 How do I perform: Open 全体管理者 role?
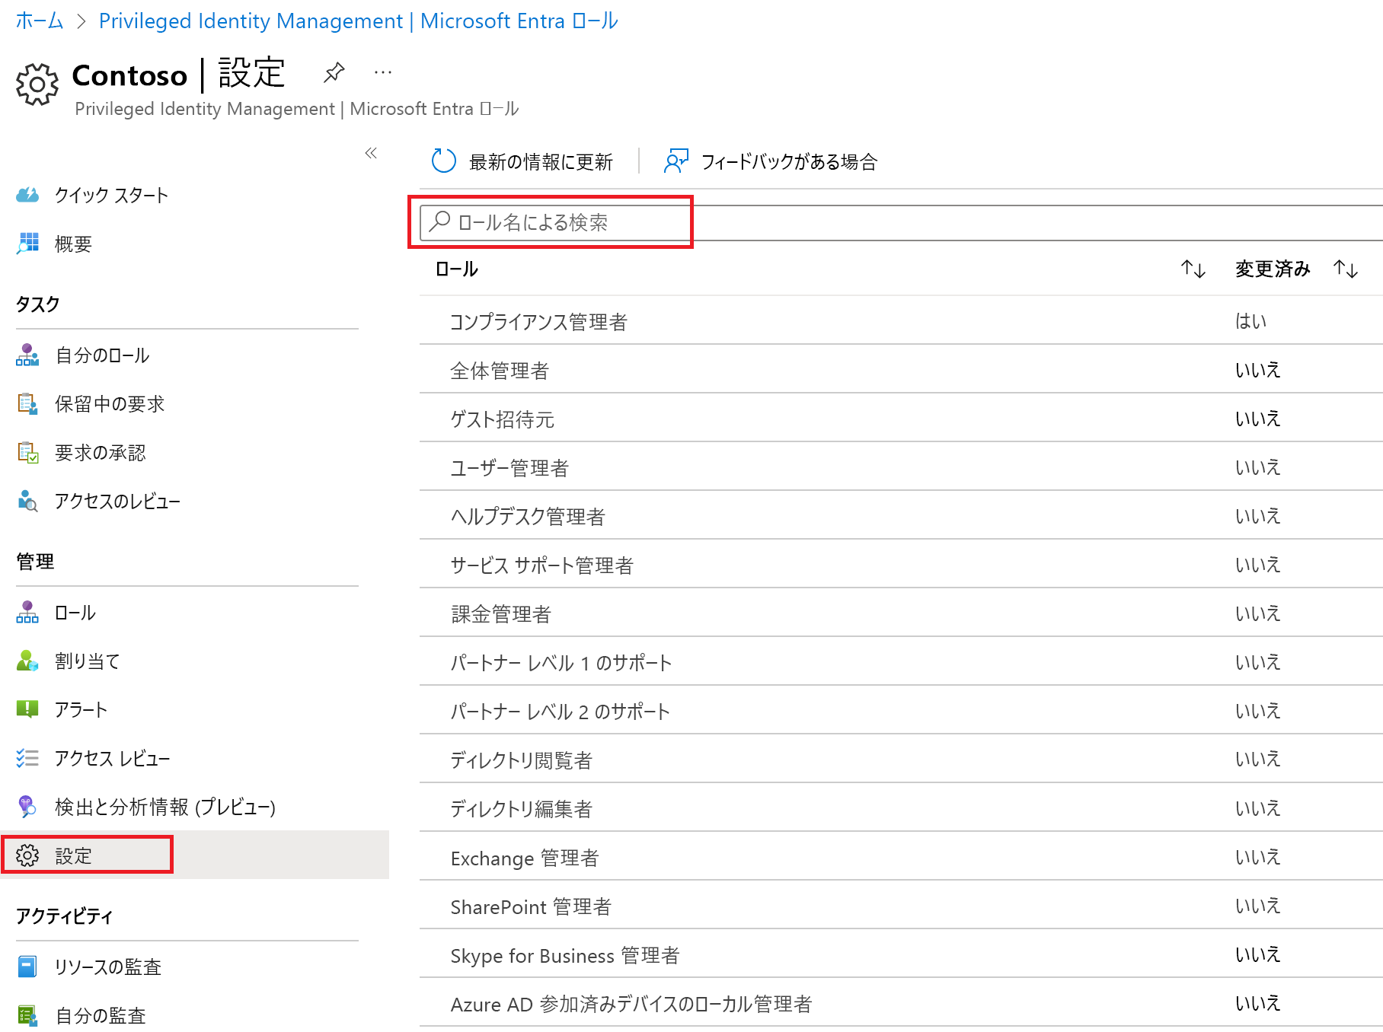[500, 371]
